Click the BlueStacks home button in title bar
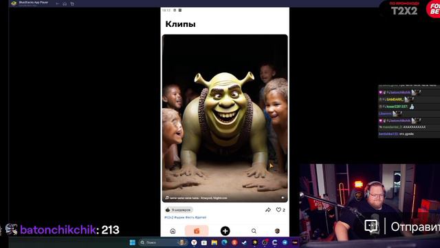Image resolution: width=440 pixels, height=248 pixels. pos(65,3)
